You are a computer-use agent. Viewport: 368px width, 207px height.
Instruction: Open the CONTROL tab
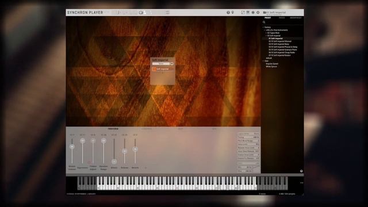[x=147, y=129]
